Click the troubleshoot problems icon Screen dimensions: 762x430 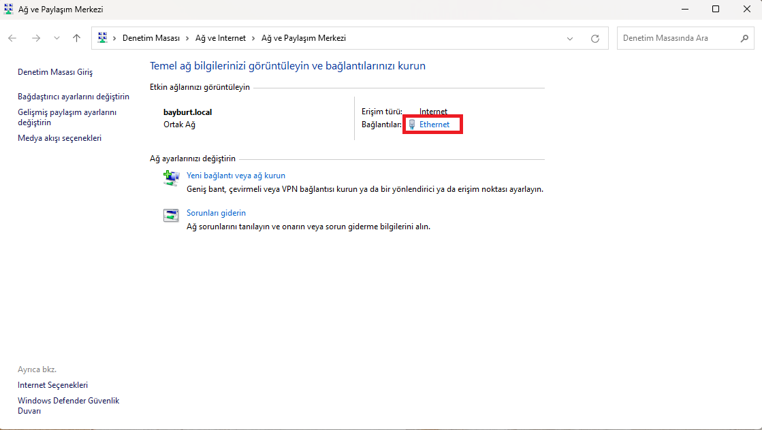[x=171, y=215]
